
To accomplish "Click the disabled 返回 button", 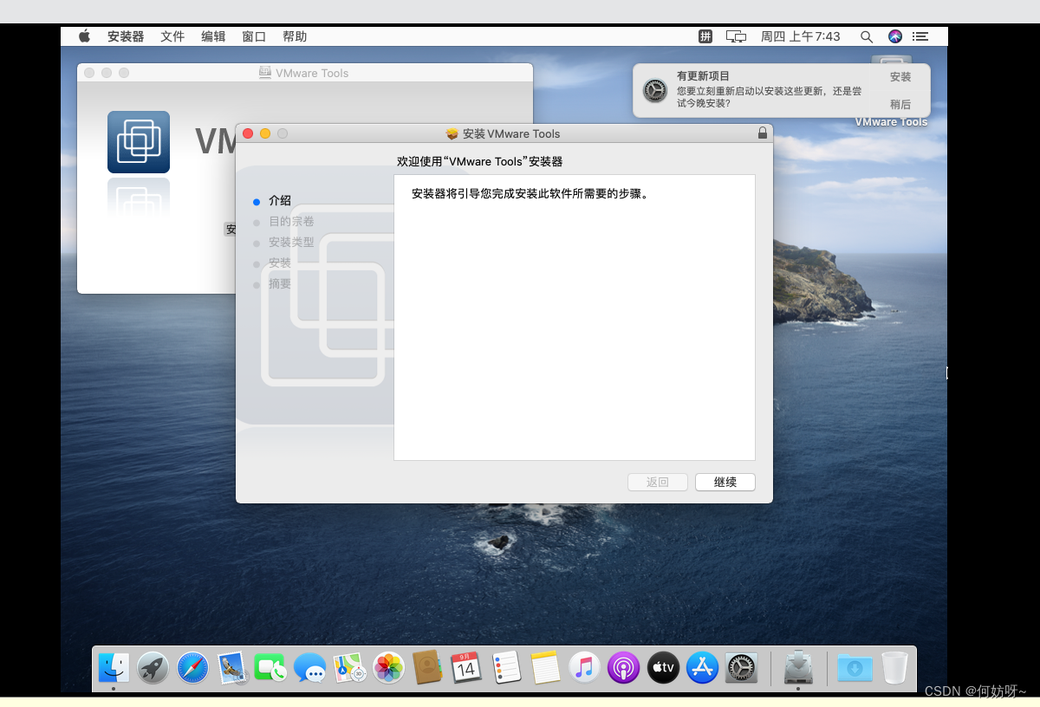I will [658, 483].
